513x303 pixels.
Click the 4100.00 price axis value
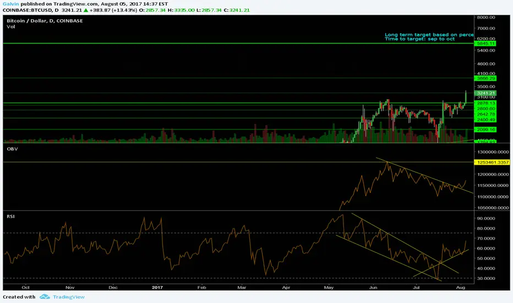[486, 73]
